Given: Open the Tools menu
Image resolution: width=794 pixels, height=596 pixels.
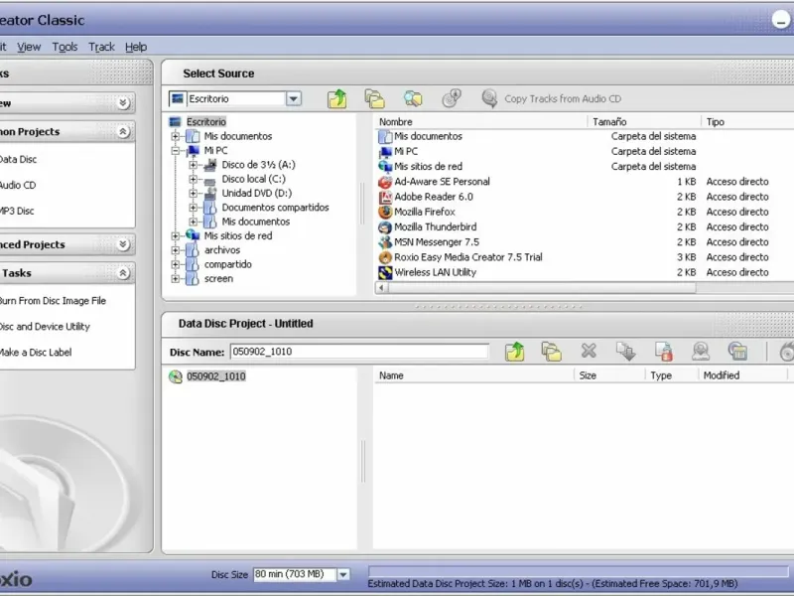Looking at the screenshot, I should click(65, 47).
